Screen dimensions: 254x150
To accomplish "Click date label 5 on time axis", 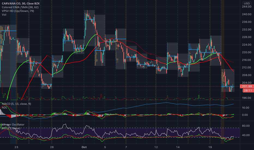I will tap(105, 147).
